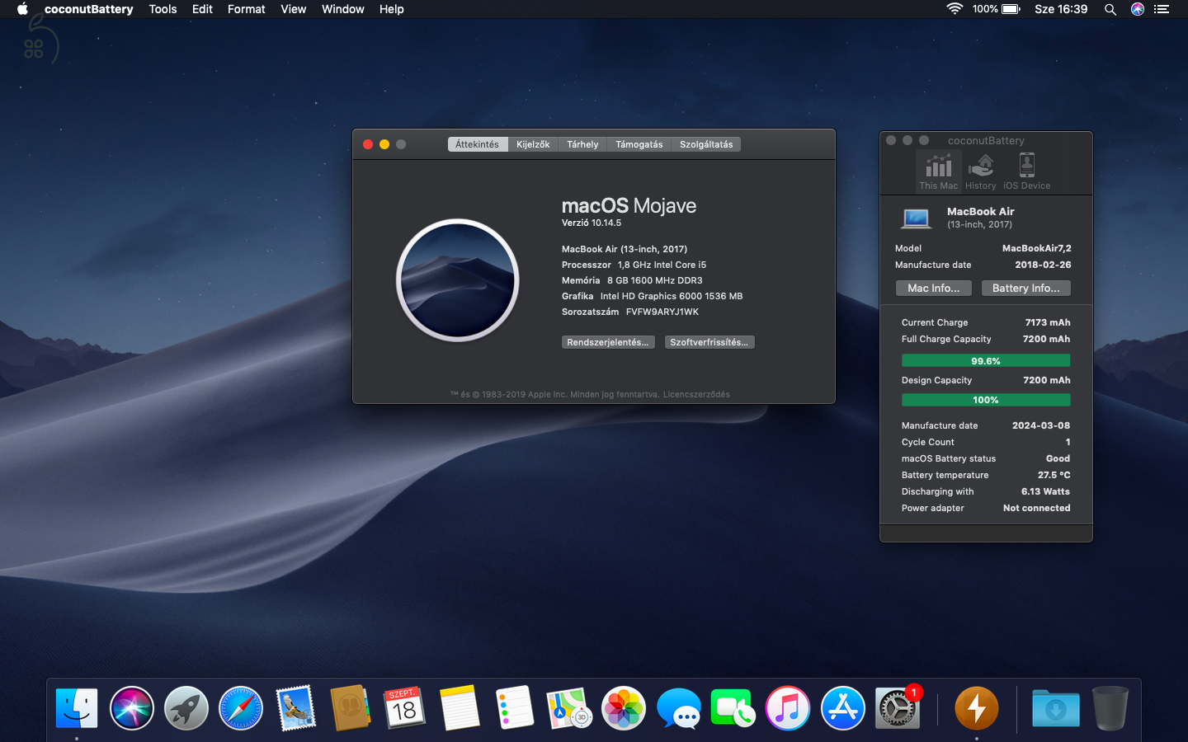The height and width of the screenshot is (742, 1188).
Task: Open Siri from the menu bar
Action: click(1138, 9)
